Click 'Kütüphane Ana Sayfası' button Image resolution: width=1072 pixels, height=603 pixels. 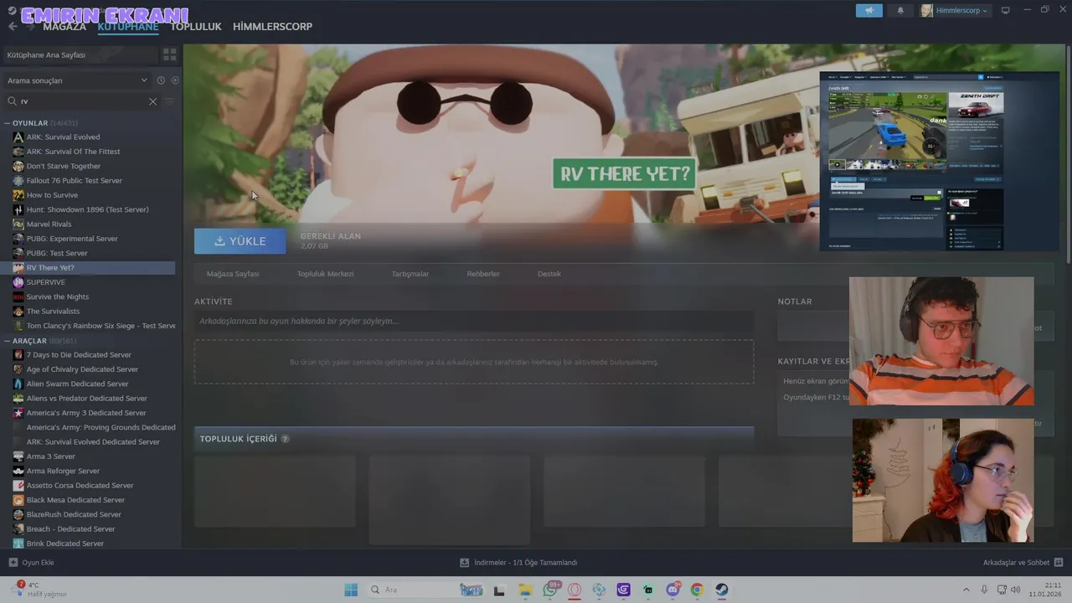pos(80,54)
